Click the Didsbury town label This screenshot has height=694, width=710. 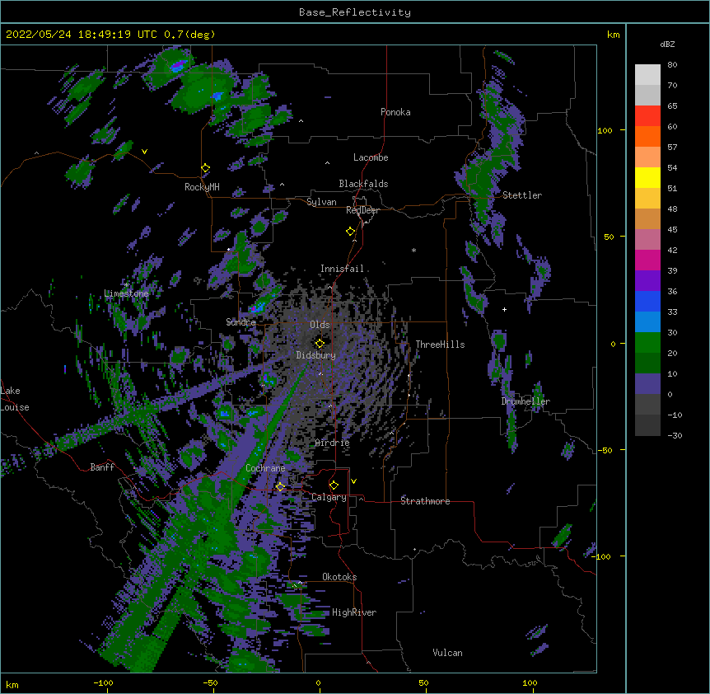coord(316,355)
